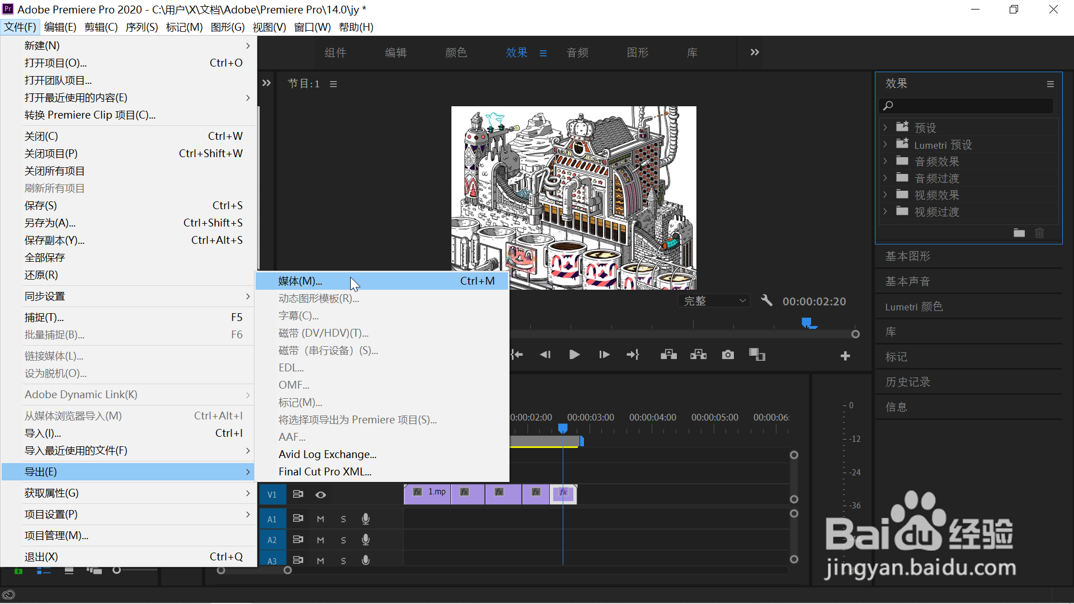Click the timeline playhead at 00:00:03:00

563,428
